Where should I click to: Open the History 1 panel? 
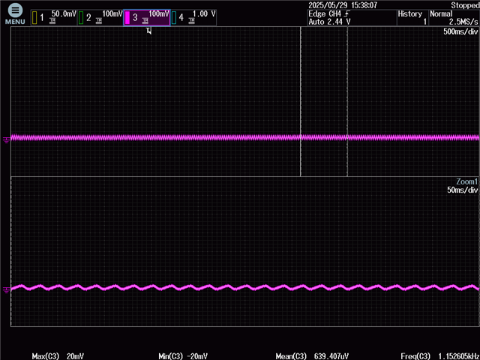[x=412, y=18]
